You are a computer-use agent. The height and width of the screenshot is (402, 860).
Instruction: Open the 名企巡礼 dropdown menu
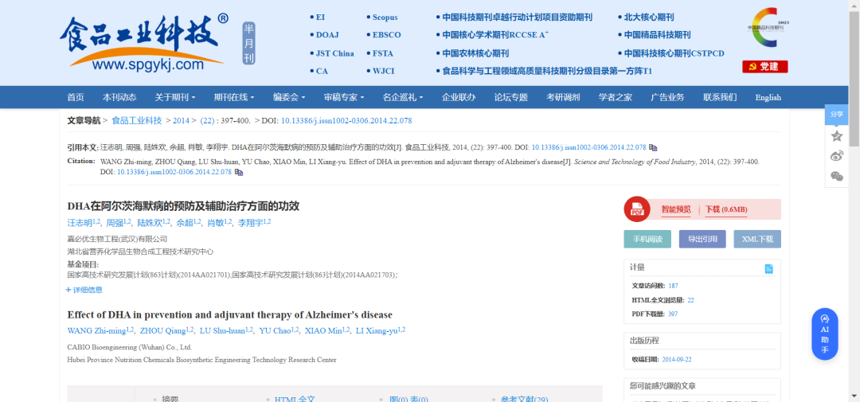(x=403, y=98)
